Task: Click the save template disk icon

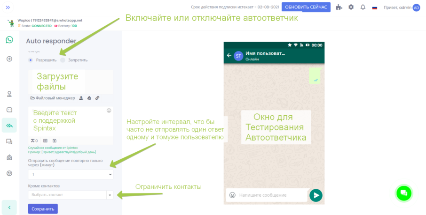Action: (x=55, y=141)
